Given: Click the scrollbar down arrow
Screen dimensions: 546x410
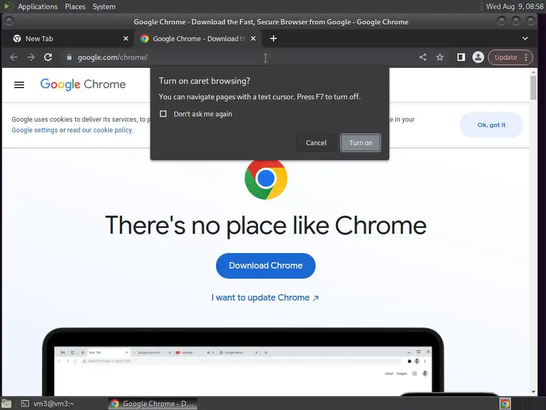Looking at the screenshot, I should click(533, 392).
